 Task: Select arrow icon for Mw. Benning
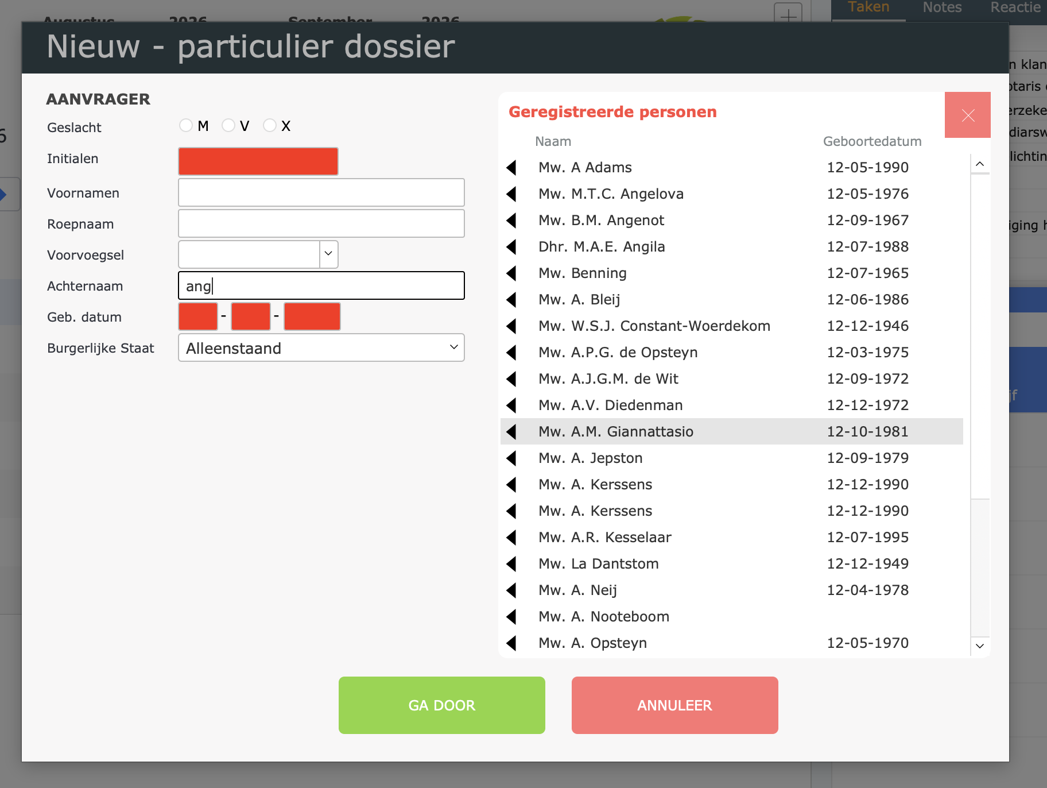coord(511,273)
